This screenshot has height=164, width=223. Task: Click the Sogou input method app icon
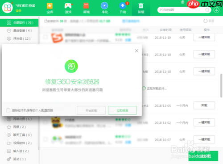[x=57, y=38]
